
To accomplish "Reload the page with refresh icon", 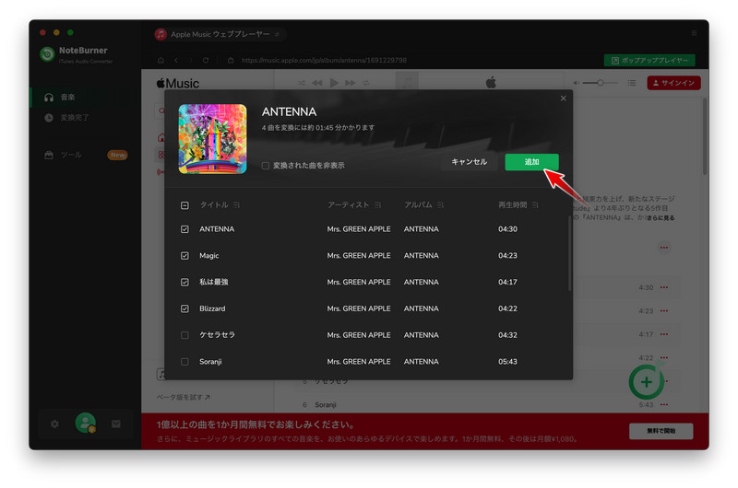I will pos(206,60).
